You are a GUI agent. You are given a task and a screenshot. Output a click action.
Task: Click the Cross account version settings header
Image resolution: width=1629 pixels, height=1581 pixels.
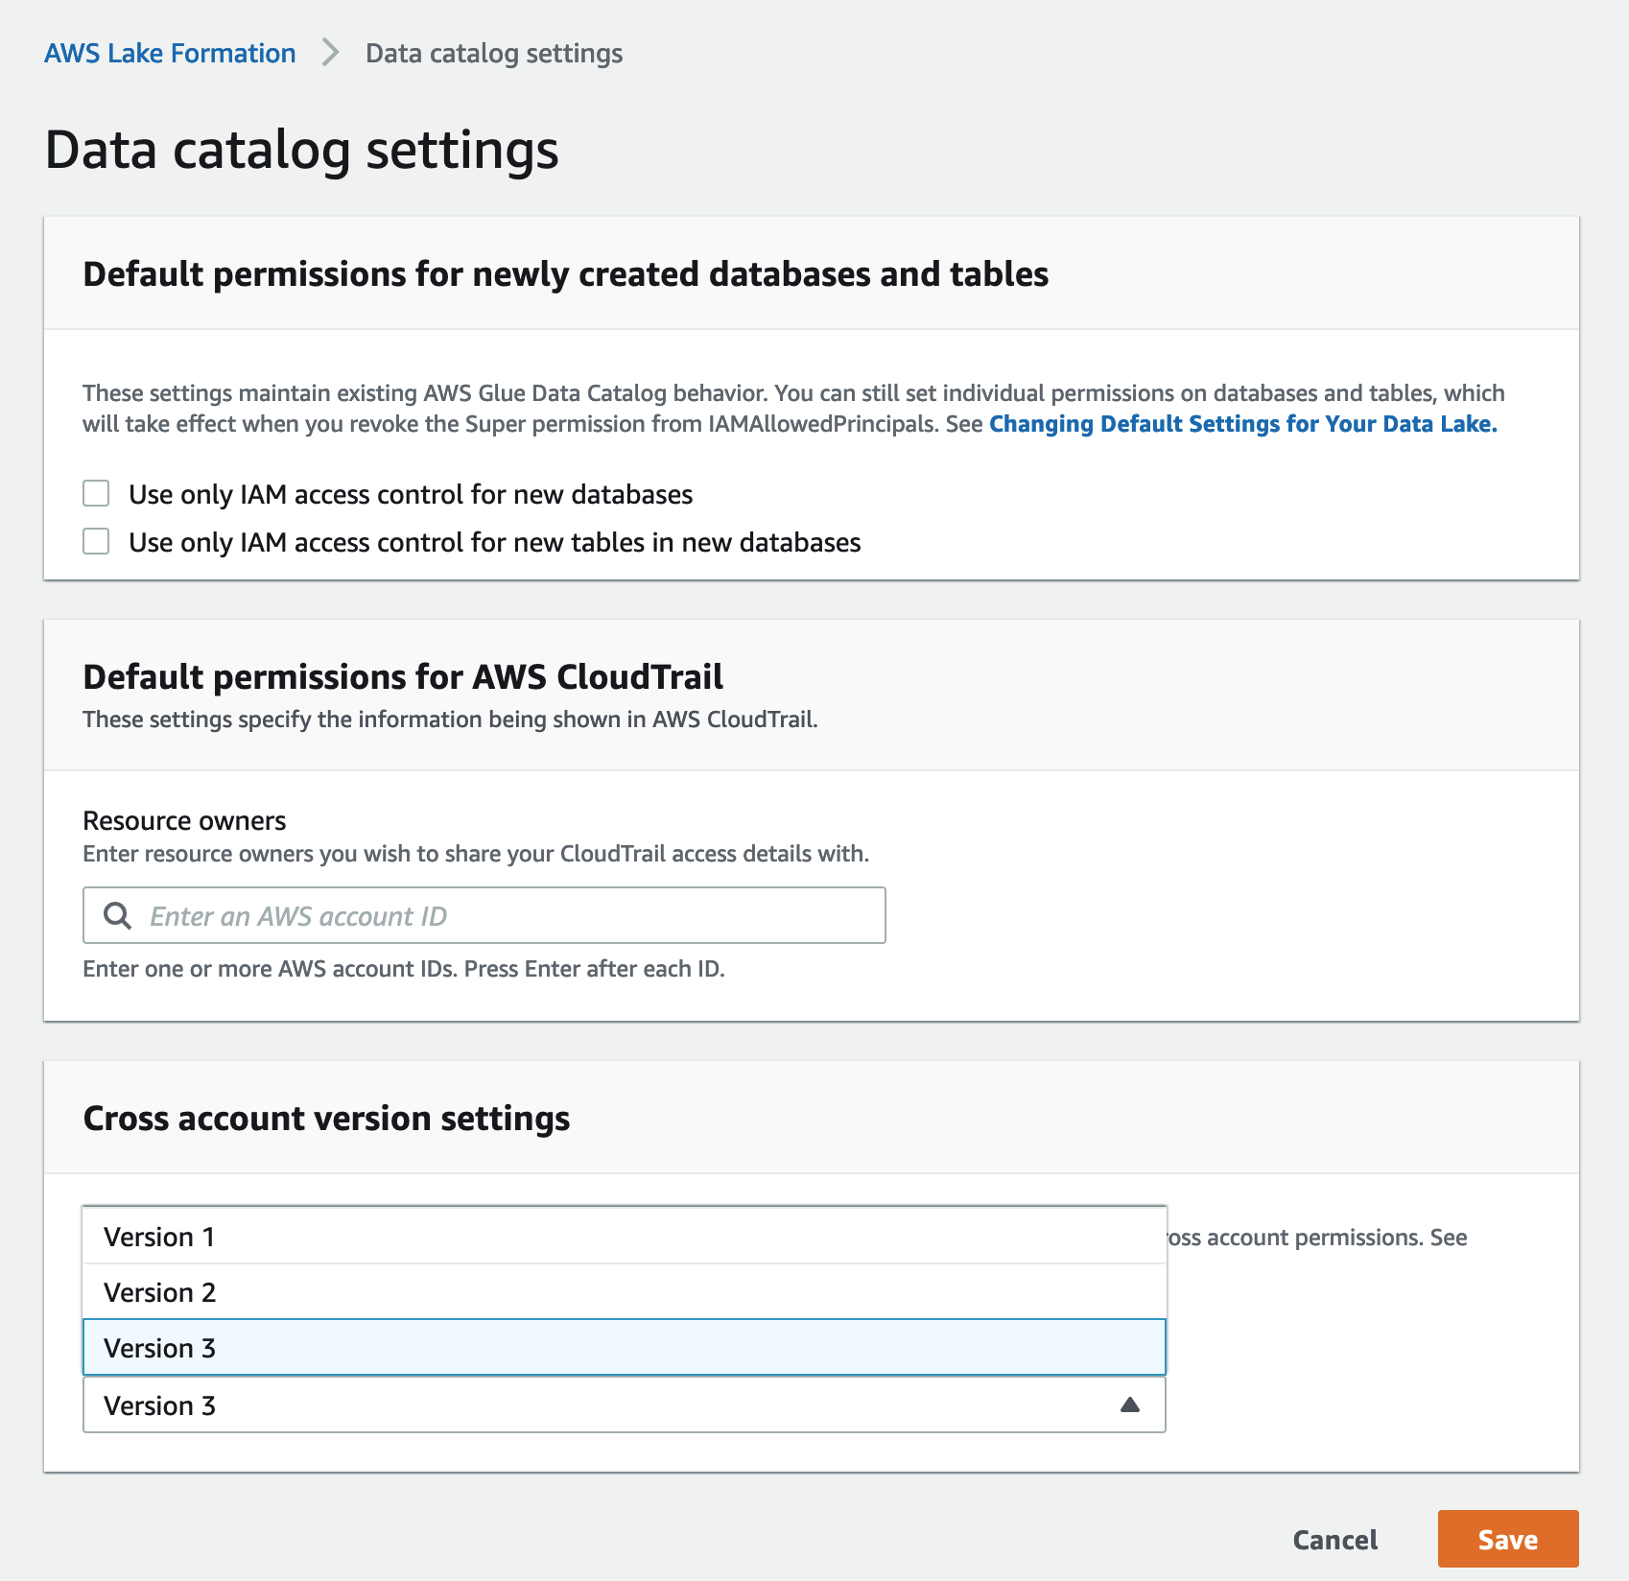(x=326, y=1119)
